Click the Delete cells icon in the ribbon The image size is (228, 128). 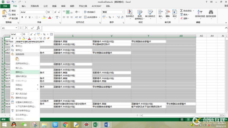click(x=168, y=12)
